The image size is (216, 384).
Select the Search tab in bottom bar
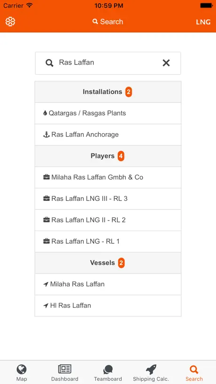coord(194,372)
